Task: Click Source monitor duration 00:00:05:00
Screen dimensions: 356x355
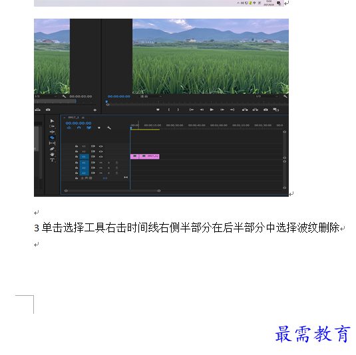Action: point(81,96)
